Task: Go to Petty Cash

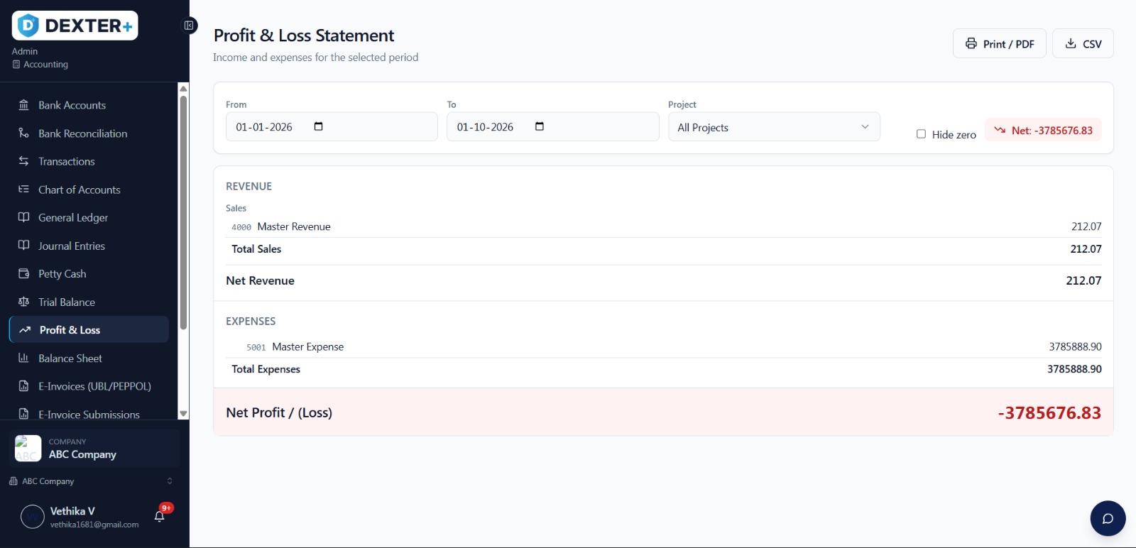Action: click(89, 273)
